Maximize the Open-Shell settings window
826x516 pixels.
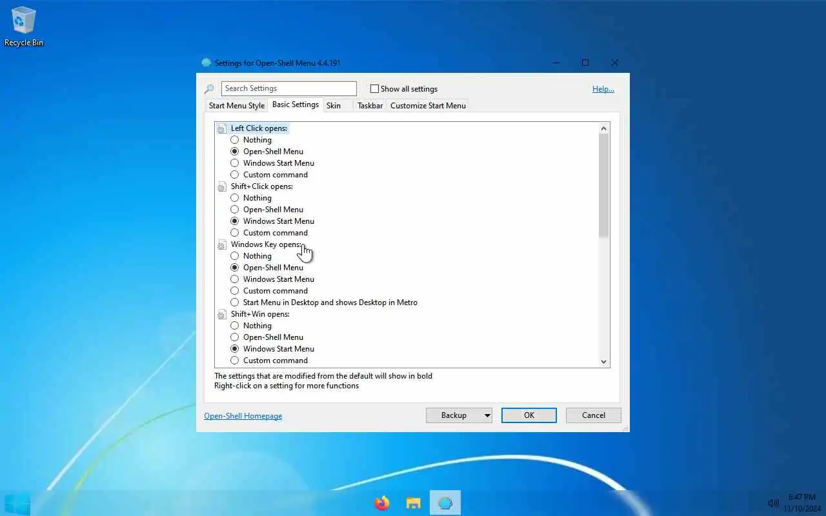click(x=585, y=63)
